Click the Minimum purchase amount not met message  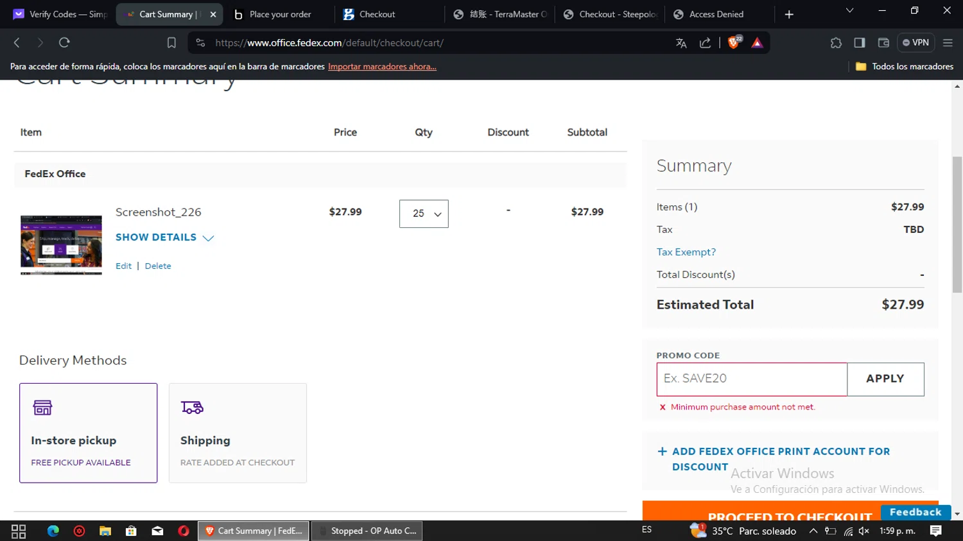coord(743,407)
